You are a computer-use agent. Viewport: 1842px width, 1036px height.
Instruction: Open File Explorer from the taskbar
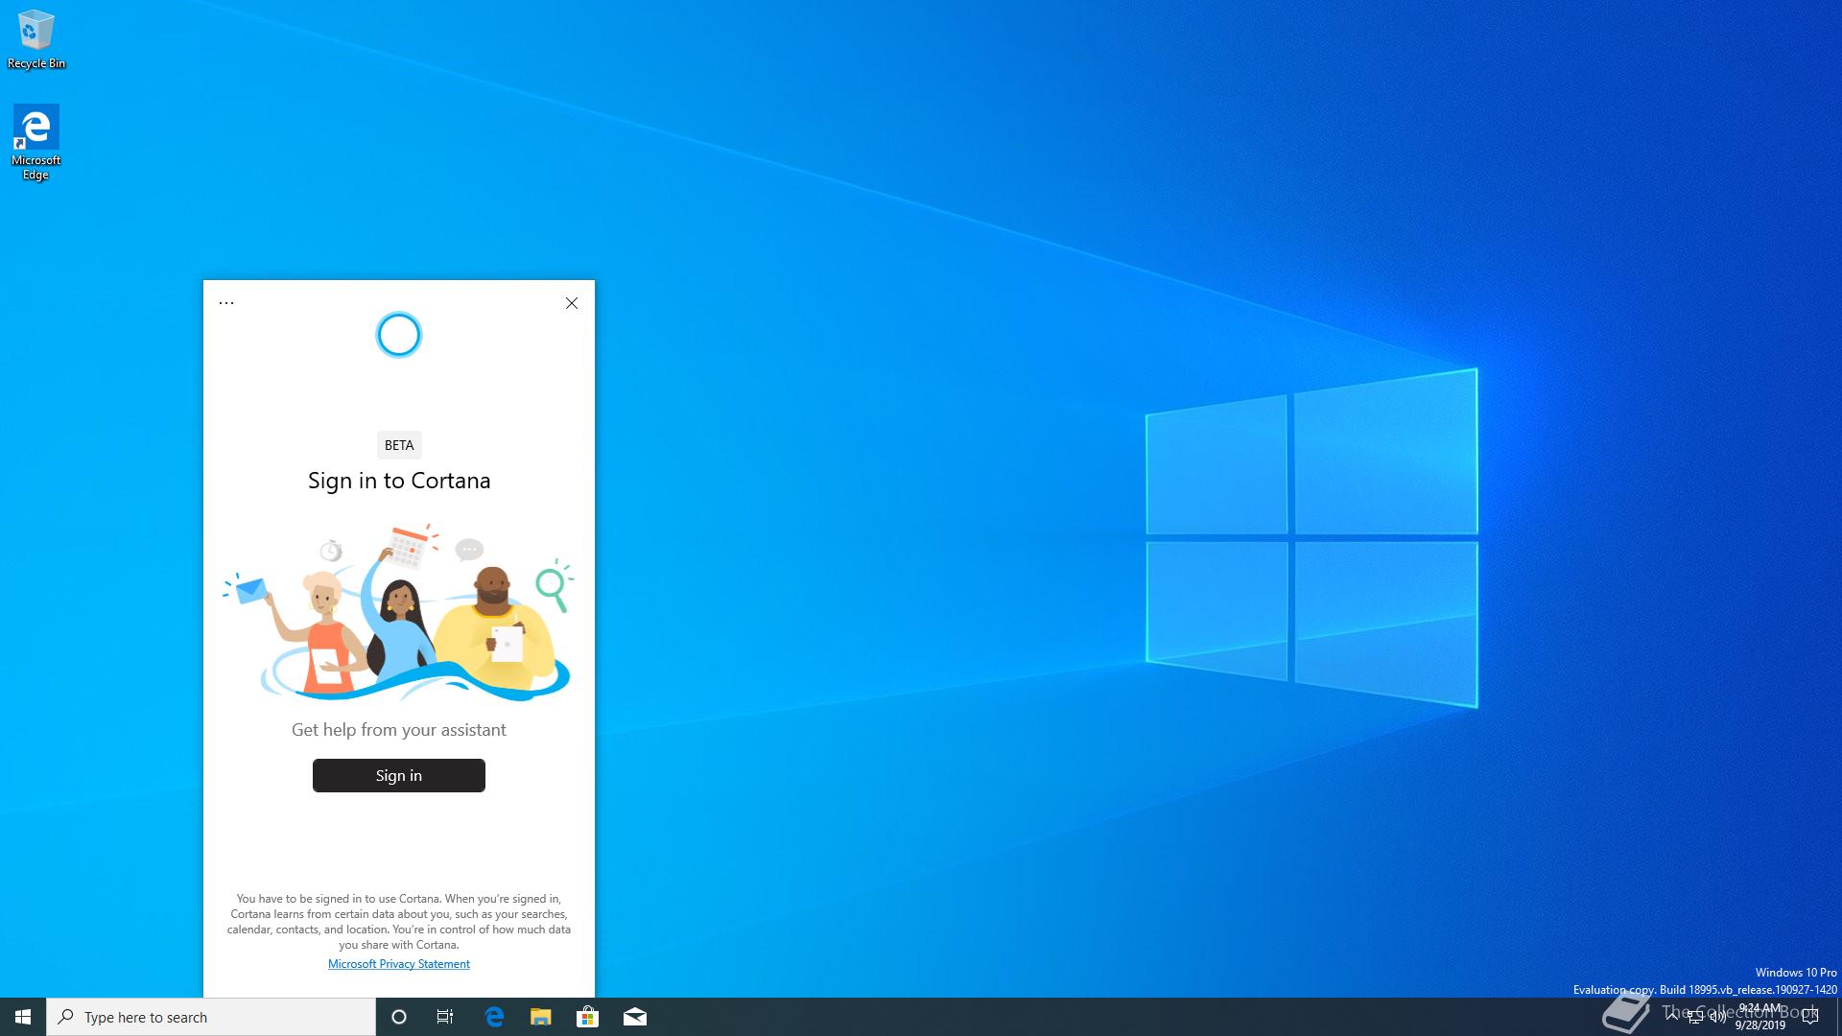(541, 1017)
